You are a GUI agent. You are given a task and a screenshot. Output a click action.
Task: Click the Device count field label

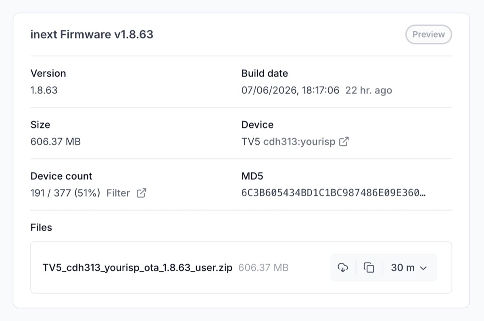(x=61, y=176)
